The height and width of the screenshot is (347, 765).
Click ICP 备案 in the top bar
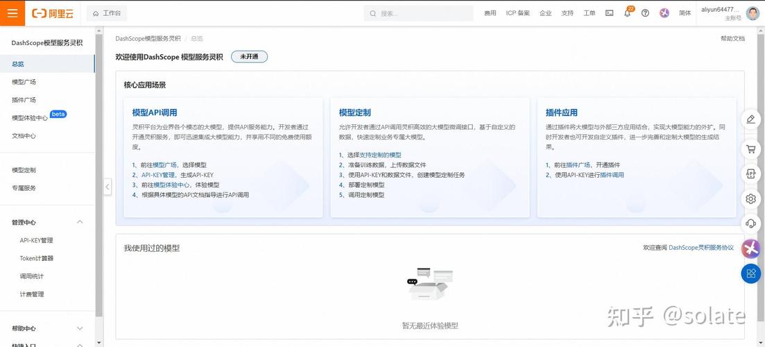coord(517,13)
